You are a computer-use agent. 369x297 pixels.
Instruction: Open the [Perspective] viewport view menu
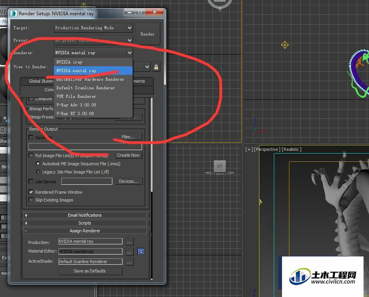[x=267, y=149]
